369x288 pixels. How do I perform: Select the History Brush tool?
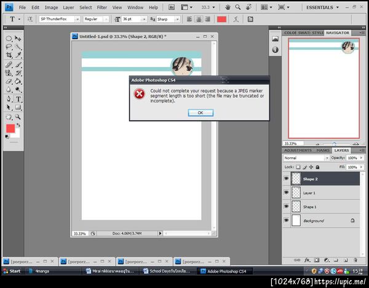tap(18, 73)
